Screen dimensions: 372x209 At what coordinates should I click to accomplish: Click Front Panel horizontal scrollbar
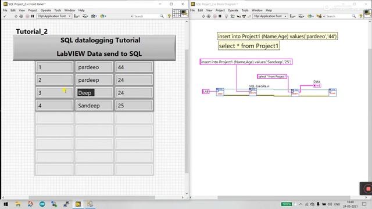pos(92,197)
